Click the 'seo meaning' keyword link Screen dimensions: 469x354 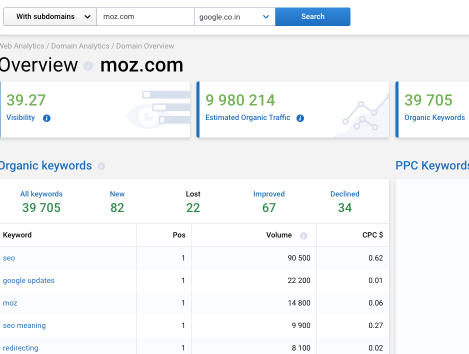[24, 325]
